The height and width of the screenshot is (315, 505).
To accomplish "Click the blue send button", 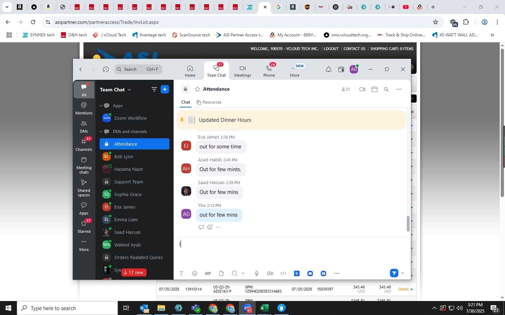I will 394,273.
